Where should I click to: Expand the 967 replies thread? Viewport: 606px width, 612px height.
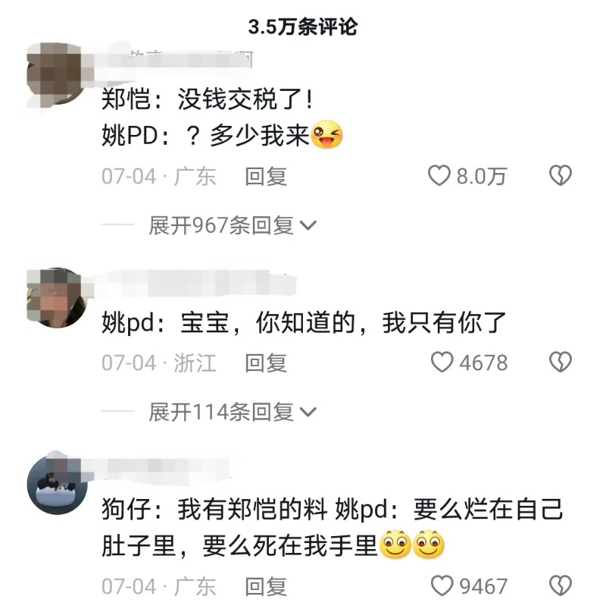pyautogui.click(x=233, y=225)
